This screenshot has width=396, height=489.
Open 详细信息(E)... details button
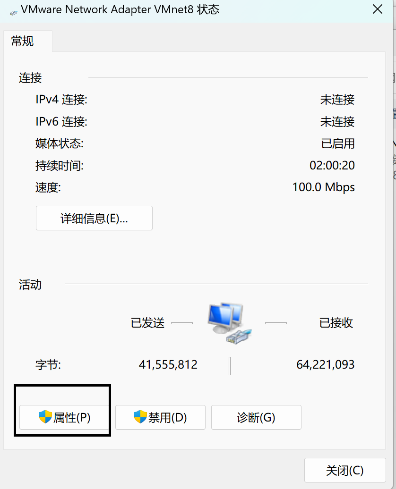tap(94, 218)
